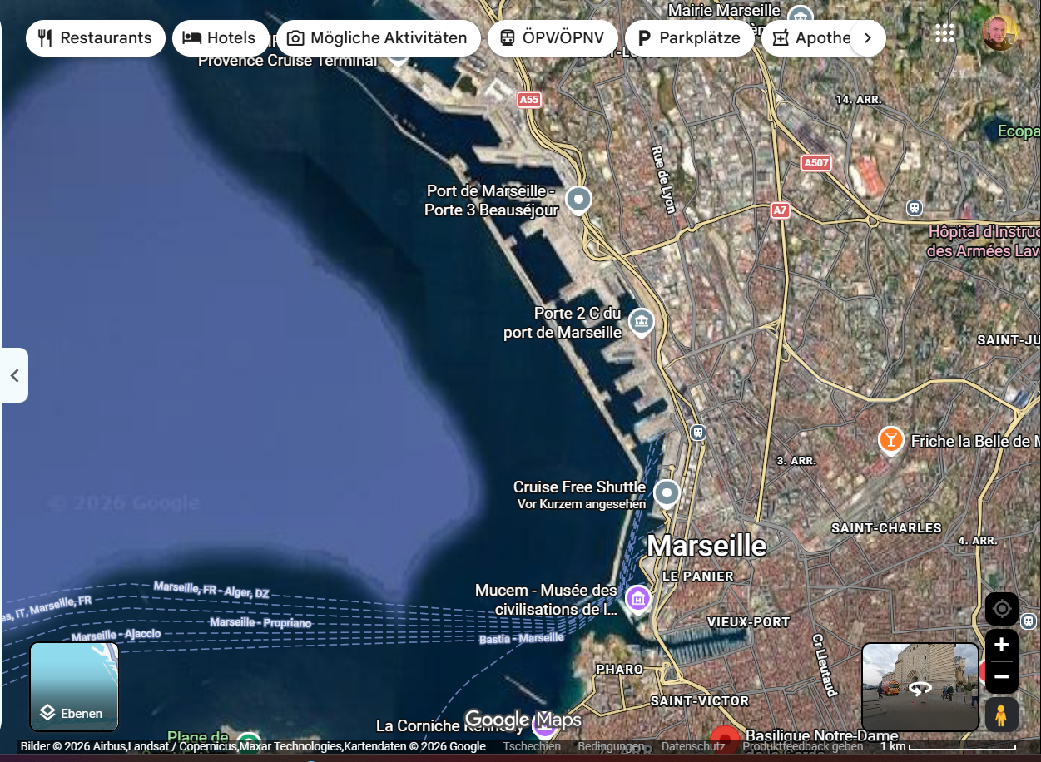Click the Mucem - Musée des civilisations label
Screen dimensions: 1041x762
click(547, 600)
